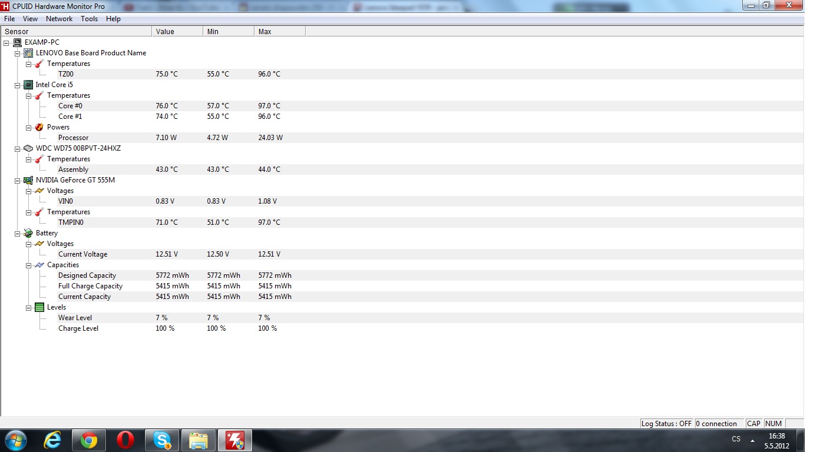Collapse the Capacities group
This screenshot has width=820, height=452.
tap(28, 265)
